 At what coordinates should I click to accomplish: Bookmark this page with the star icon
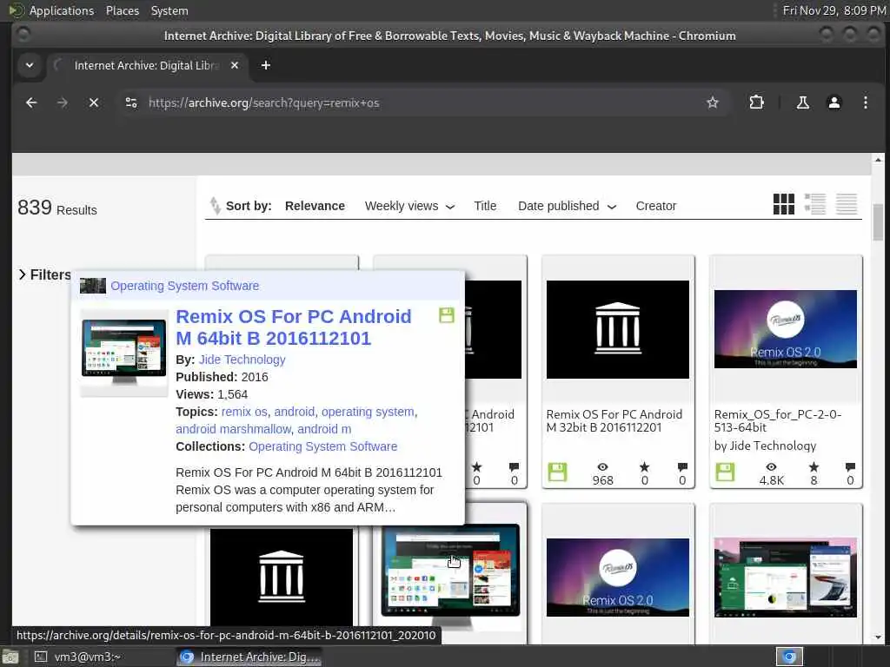click(713, 102)
